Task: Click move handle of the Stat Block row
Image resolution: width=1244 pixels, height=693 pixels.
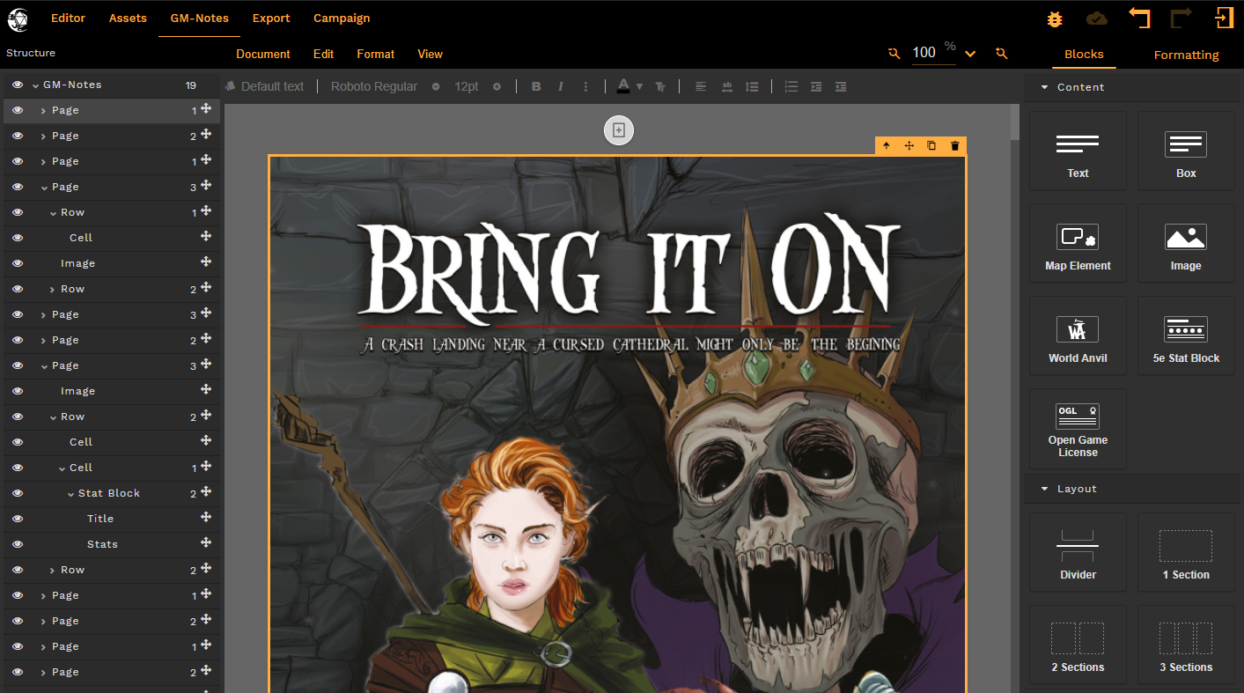Action: pyautogui.click(x=206, y=492)
